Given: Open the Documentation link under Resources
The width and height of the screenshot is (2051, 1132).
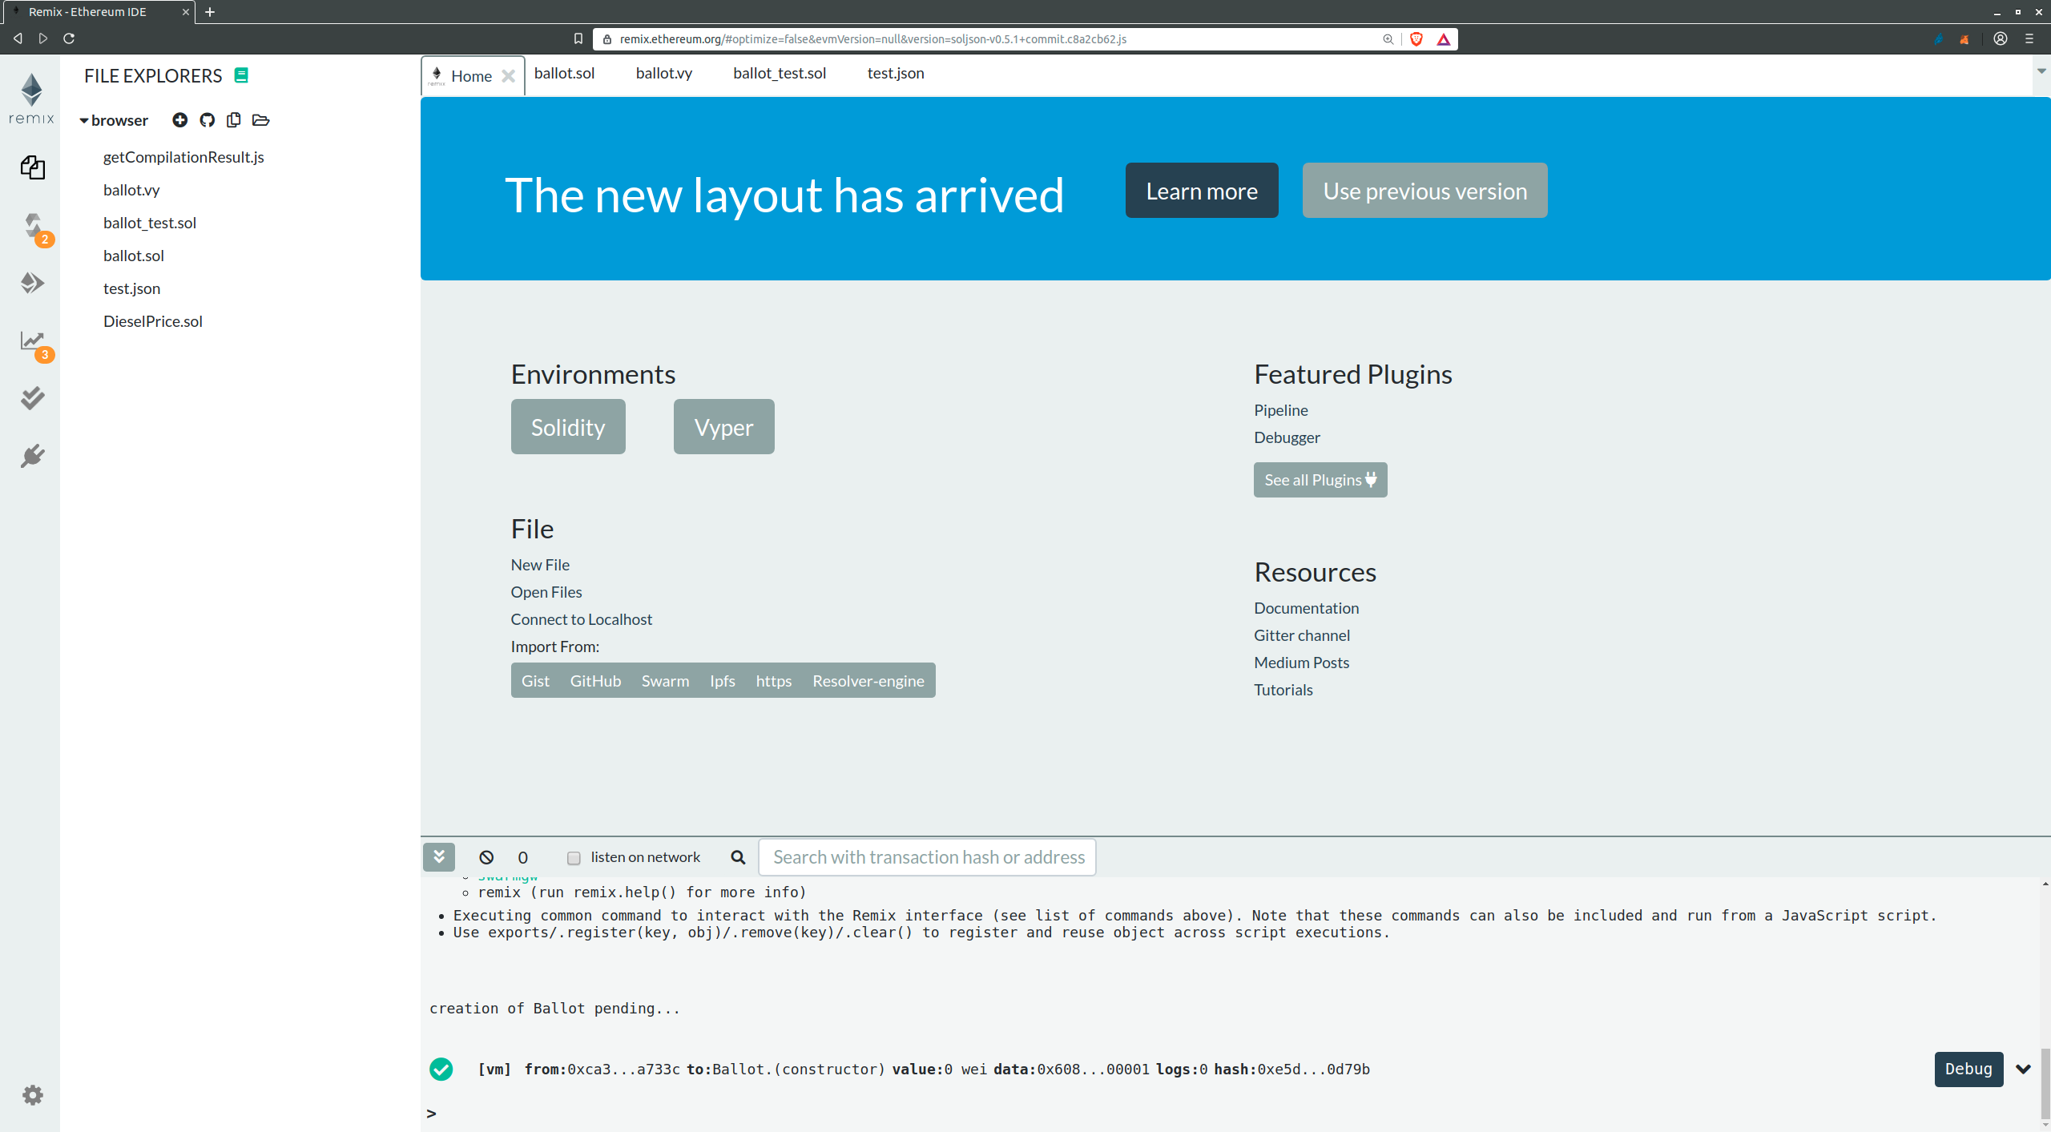Looking at the screenshot, I should pos(1305,607).
